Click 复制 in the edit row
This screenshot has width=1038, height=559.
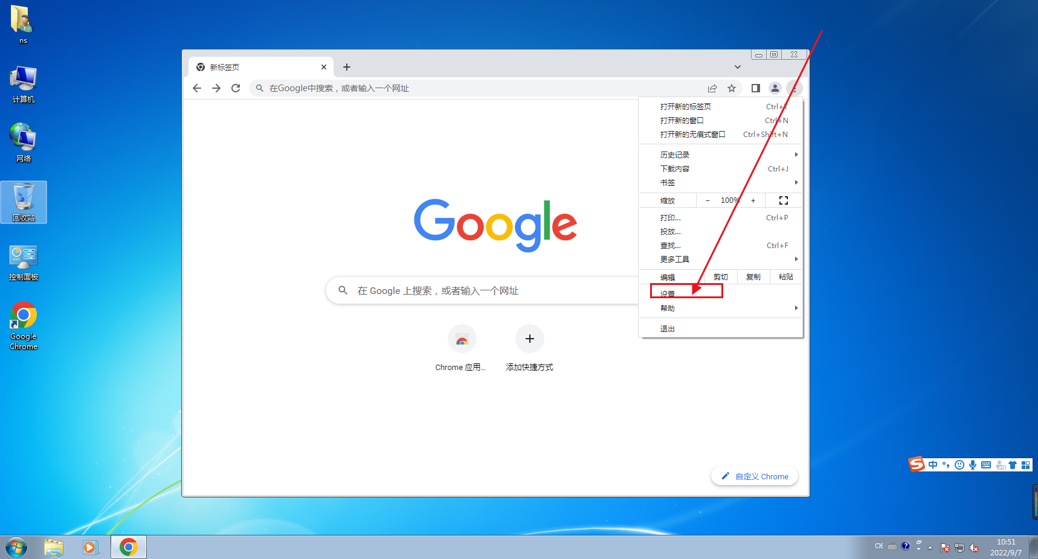pyautogui.click(x=753, y=277)
